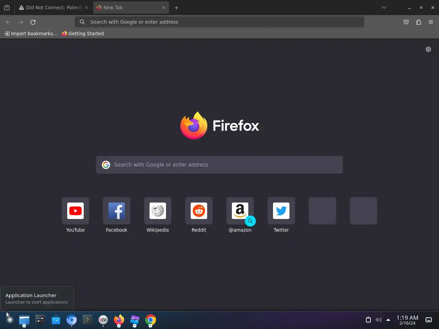This screenshot has height=329, width=439.
Task: Click Import bookmarks in bookmarks toolbar
Action: pyautogui.click(x=31, y=34)
